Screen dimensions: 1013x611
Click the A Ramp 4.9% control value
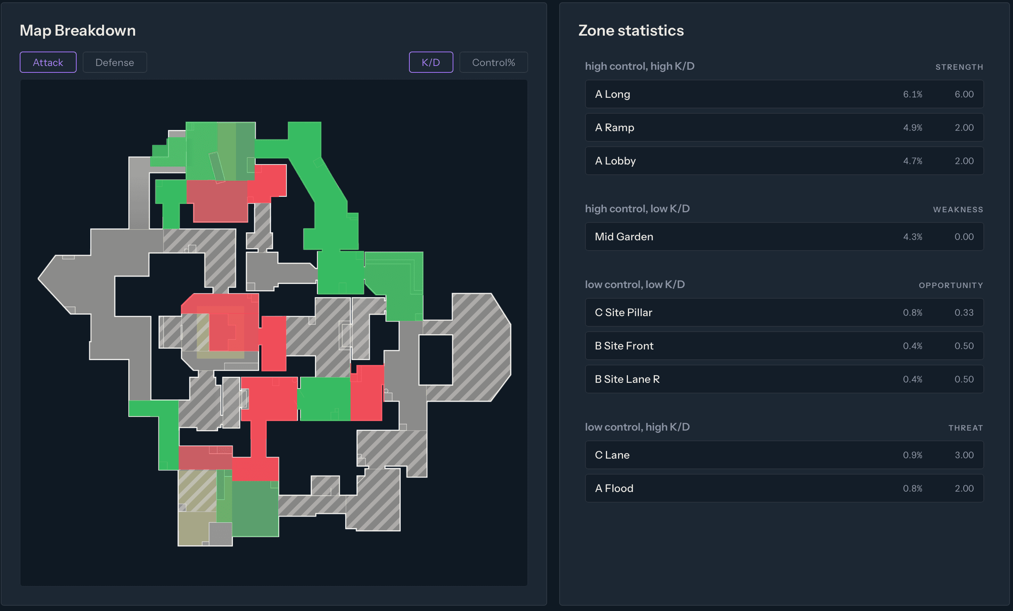[912, 127]
